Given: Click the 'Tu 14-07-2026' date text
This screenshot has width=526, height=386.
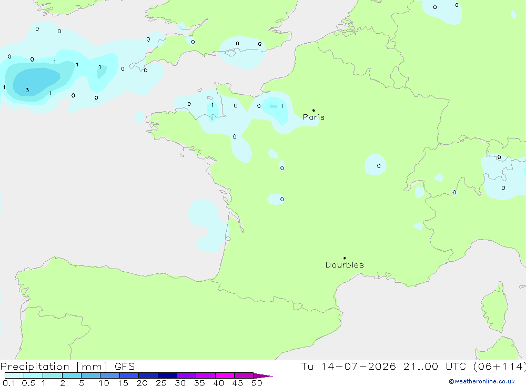Looking at the screenshot, I should [x=349, y=367].
